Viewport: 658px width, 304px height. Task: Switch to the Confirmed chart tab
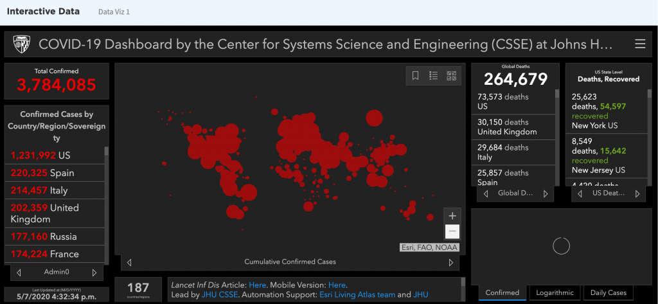pyautogui.click(x=502, y=292)
